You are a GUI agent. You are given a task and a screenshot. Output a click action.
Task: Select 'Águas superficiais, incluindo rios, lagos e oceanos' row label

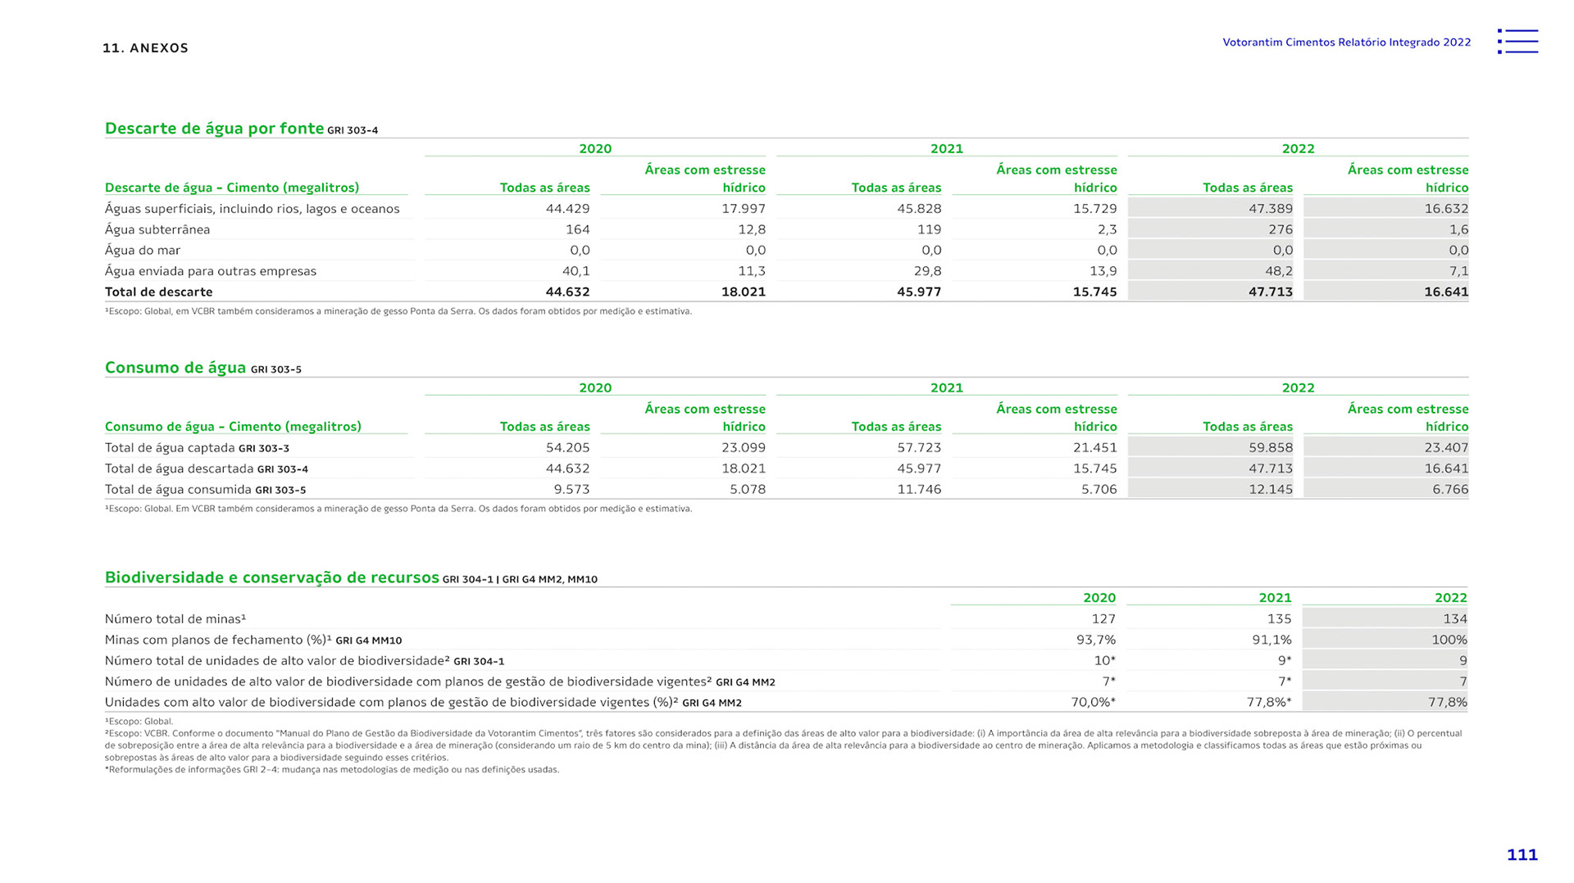point(252,209)
